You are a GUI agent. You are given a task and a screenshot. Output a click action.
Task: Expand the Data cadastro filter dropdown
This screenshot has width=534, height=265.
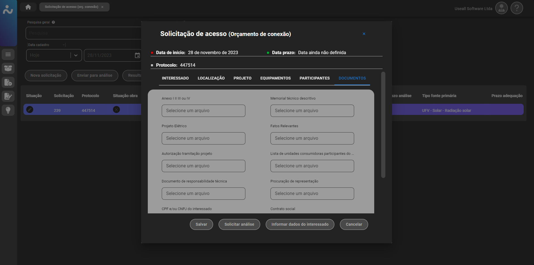(64, 45)
